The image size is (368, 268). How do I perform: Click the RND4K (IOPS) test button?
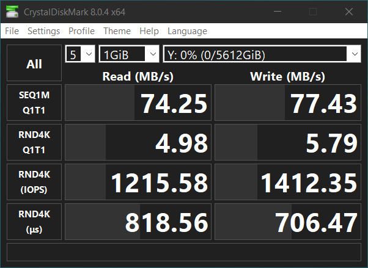click(34, 182)
